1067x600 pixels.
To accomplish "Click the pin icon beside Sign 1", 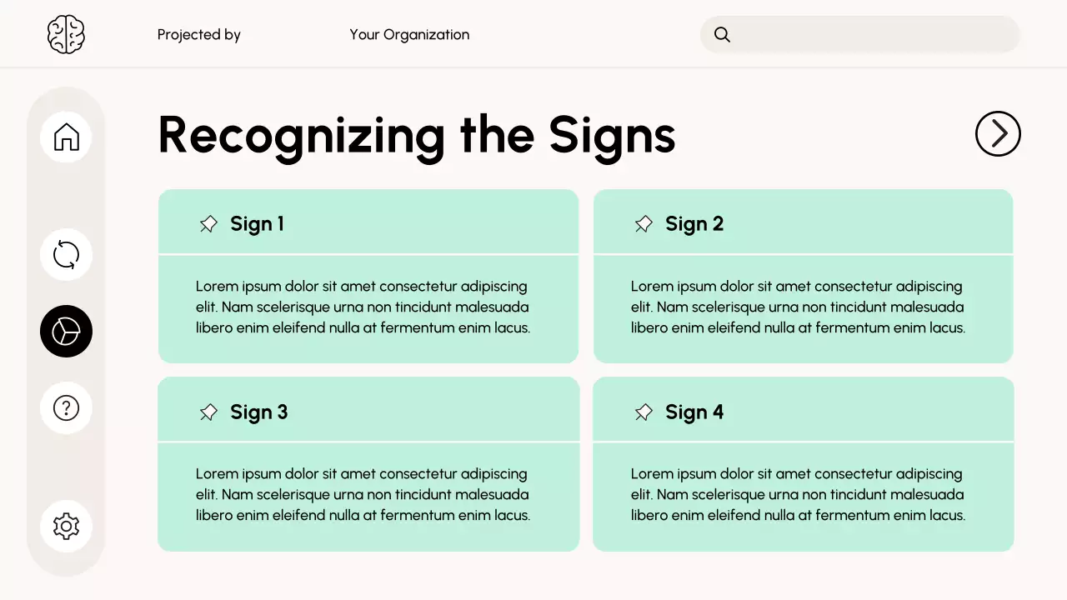I will click(208, 224).
